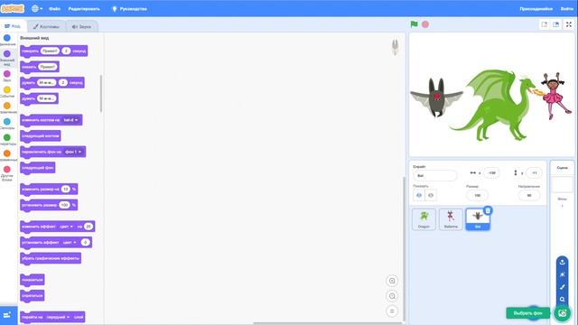
Task: Enter fullscreen stage mode
Action: click(569, 24)
